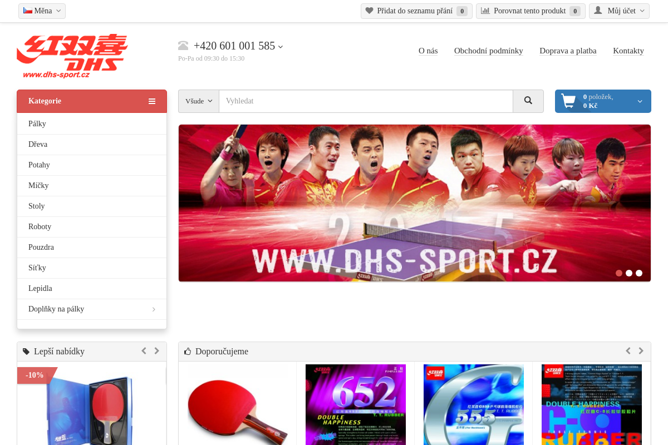Show previous items in Doporučujeme
668x445 pixels.
click(x=628, y=351)
